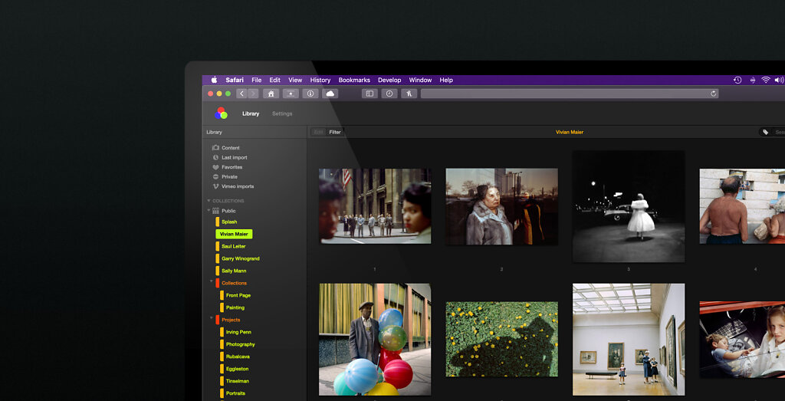
Task: Click the toolbar button right of the clock
Action: point(409,94)
